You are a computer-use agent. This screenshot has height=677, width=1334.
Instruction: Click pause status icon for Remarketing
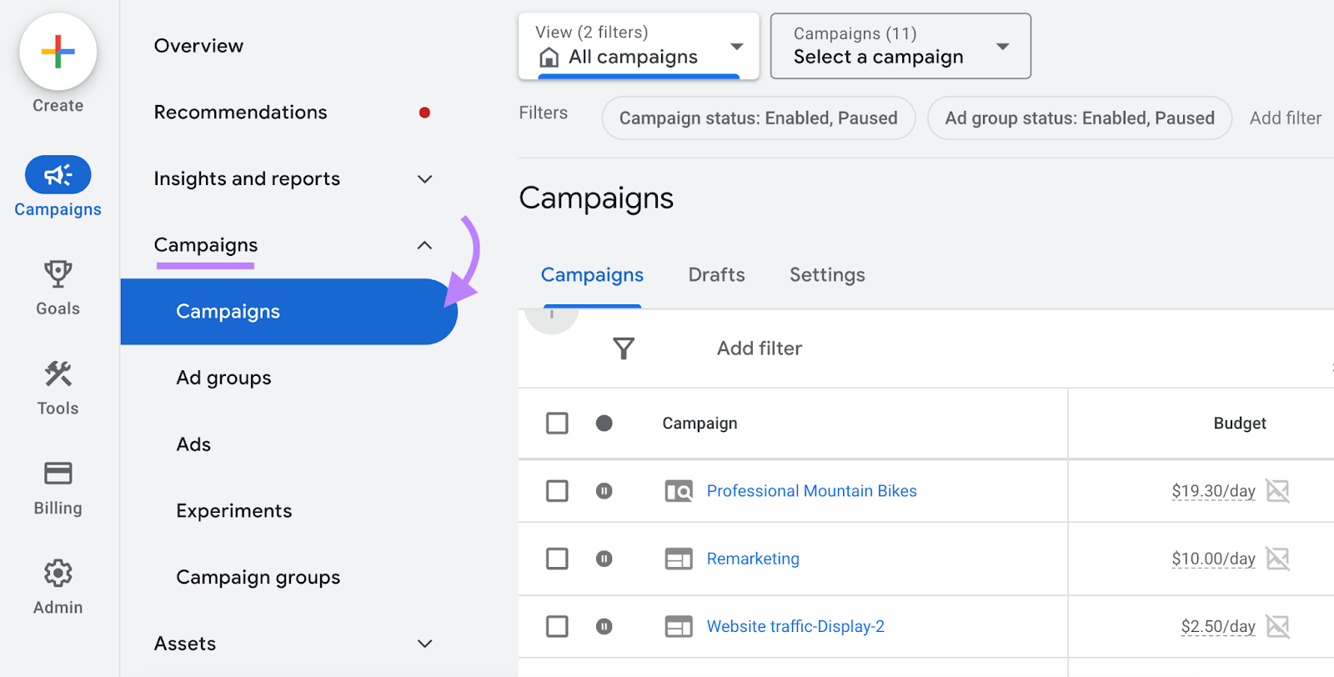604,559
